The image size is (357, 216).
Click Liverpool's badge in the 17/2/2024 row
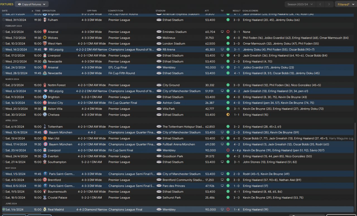coord(45,56)
